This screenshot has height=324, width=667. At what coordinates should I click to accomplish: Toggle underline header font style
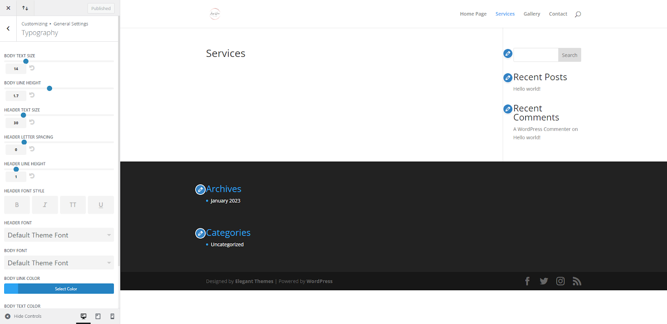coord(101,205)
